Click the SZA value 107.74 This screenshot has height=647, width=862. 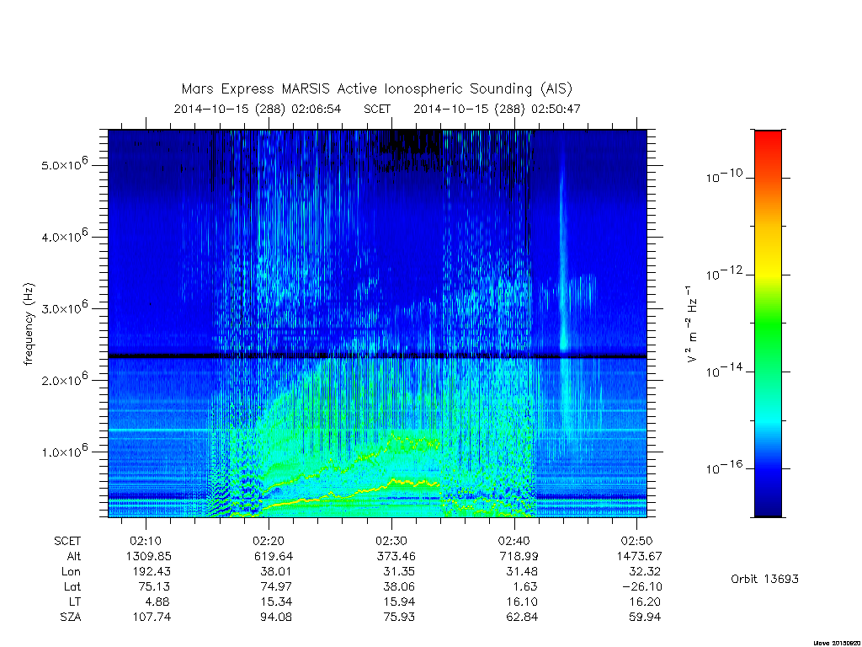pos(152,618)
